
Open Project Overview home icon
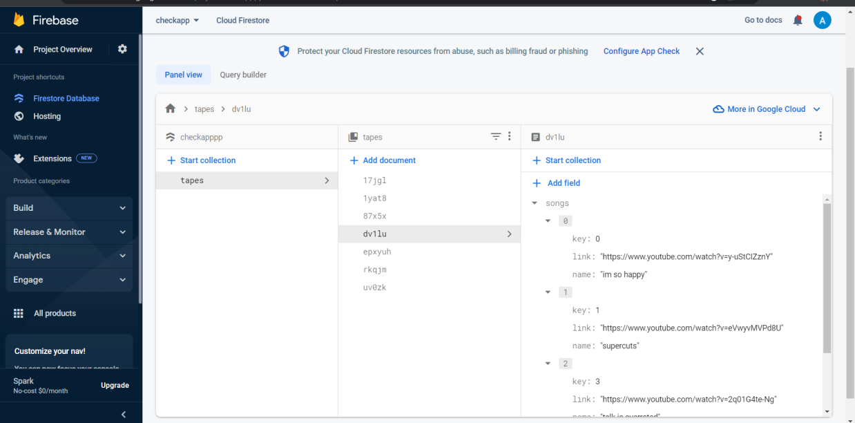pyautogui.click(x=19, y=50)
